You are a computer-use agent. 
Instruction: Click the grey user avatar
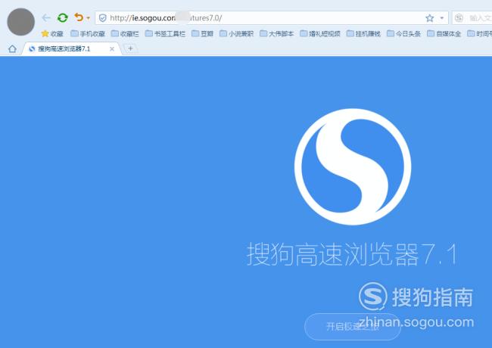click(x=20, y=22)
